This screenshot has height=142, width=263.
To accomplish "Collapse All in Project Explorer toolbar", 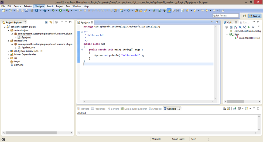I will click(x=46, y=22).
